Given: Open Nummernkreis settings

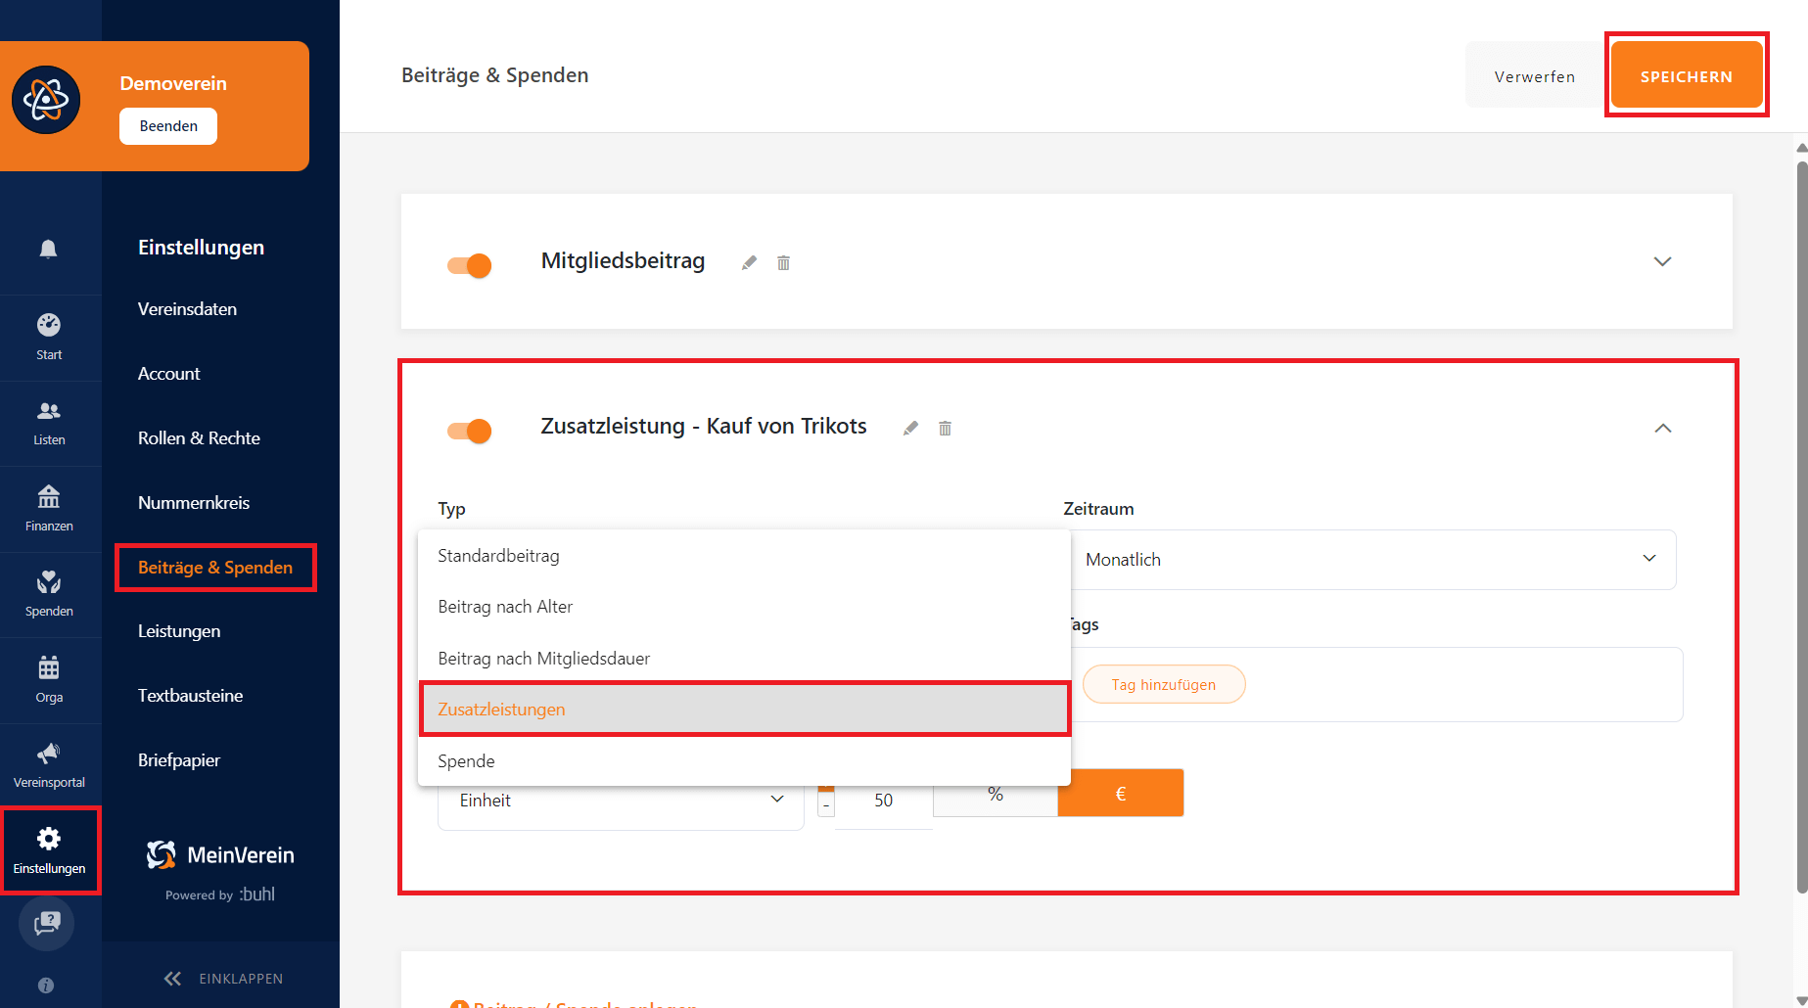Looking at the screenshot, I should (194, 503).
